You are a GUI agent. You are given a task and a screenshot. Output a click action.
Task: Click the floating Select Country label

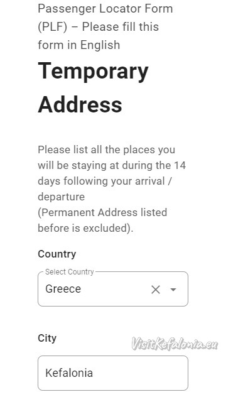click(70, 272)
